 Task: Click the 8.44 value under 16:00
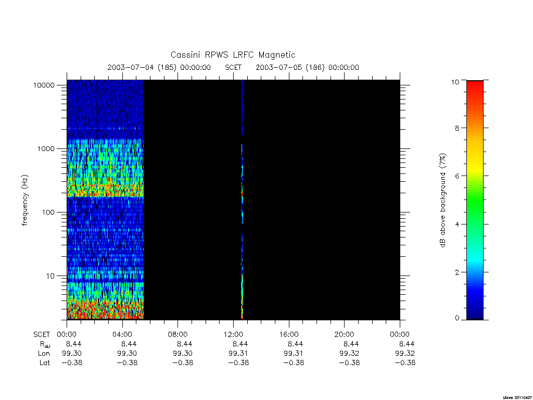point(296,344)
